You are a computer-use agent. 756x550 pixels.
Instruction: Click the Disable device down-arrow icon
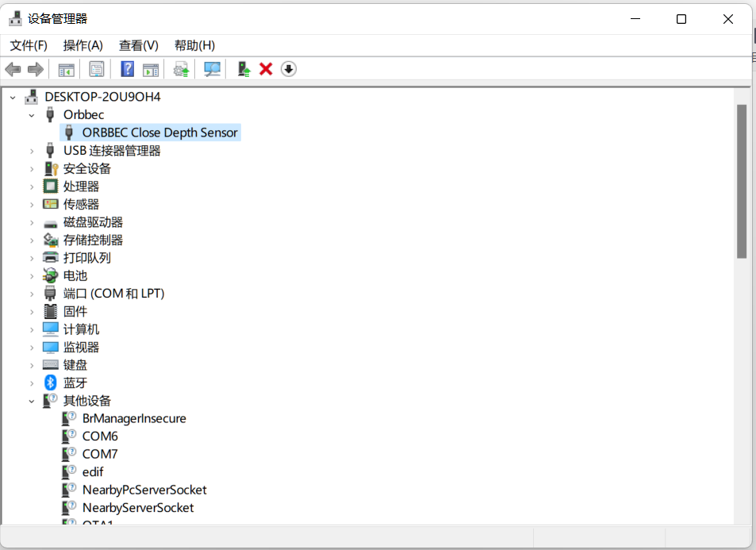(288, 69)
